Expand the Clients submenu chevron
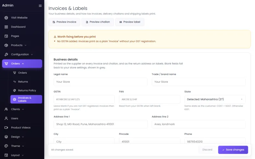 pyautogui.click(x=23, y=109)
